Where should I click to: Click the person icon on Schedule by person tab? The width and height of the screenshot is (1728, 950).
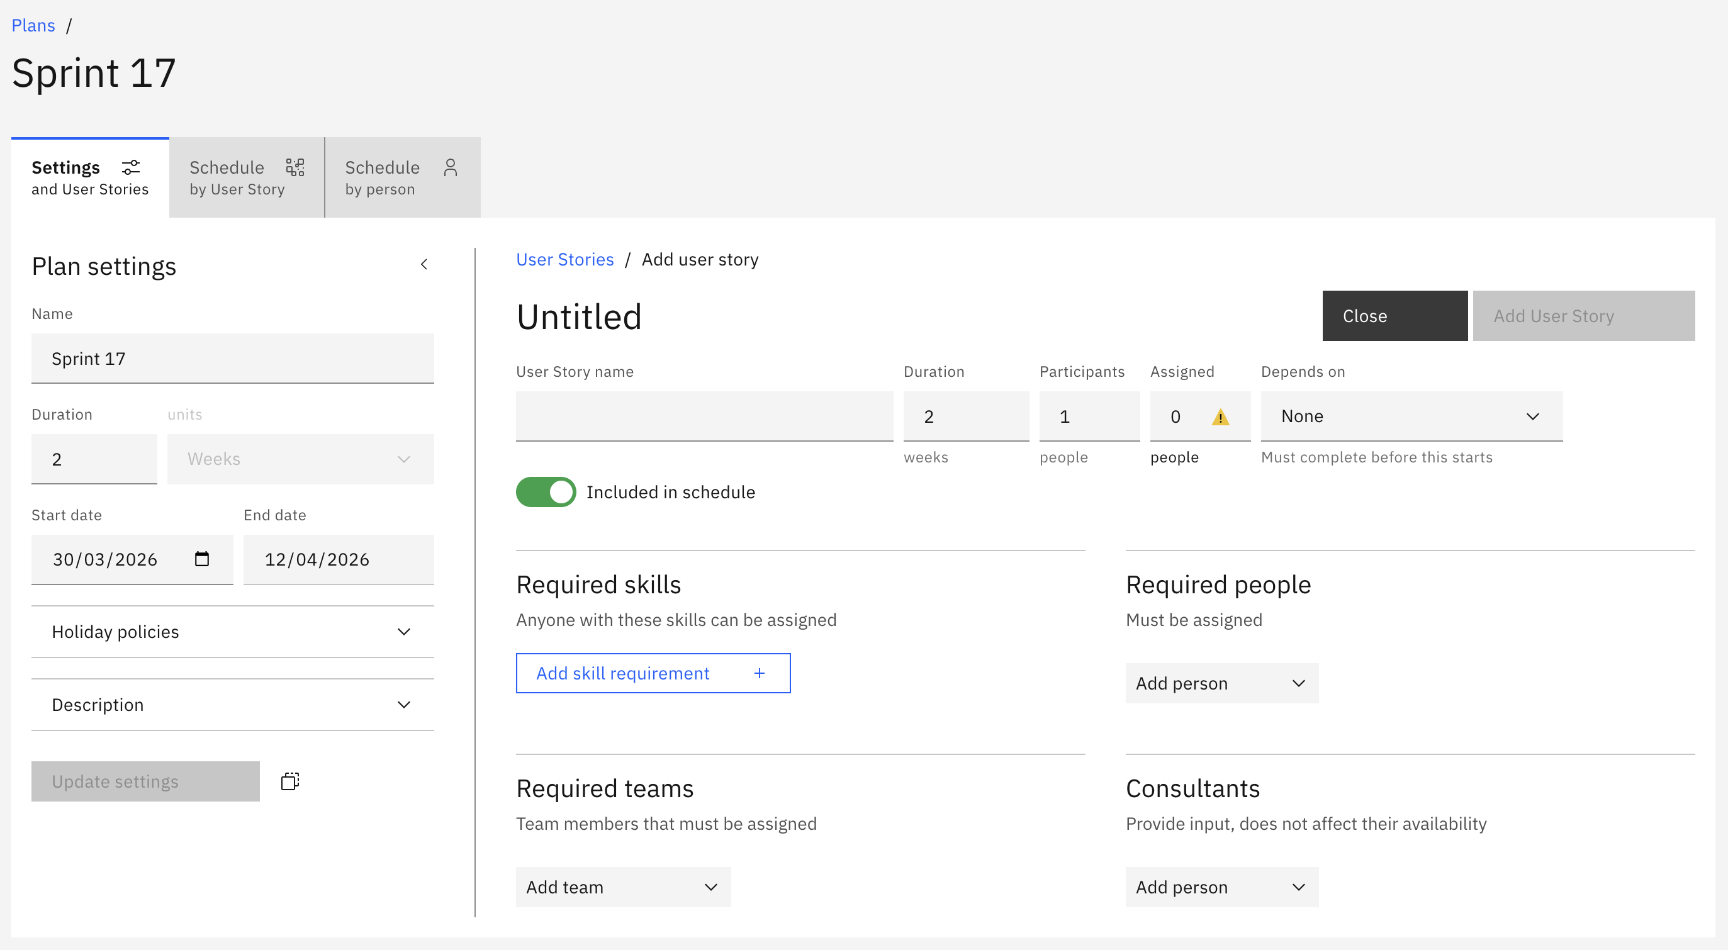[451, 167]
